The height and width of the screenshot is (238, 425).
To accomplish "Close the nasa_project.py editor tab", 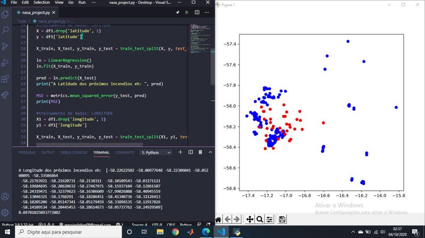I will (54, 12).
